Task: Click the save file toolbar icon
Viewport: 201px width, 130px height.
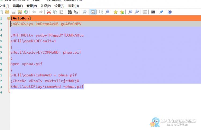Action: (13, 12)
